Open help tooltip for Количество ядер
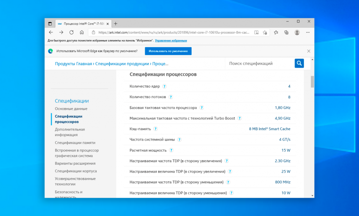This screenshot has height=216, width=359. pyautogui.click(x=165, y=86)
